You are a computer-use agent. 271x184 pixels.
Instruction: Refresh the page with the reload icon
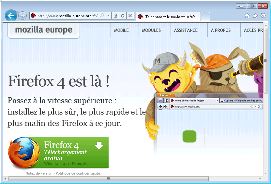coord(123,16)
